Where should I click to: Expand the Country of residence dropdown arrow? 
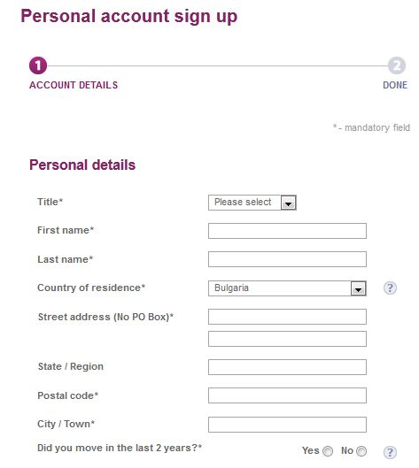tap(359, 288)
